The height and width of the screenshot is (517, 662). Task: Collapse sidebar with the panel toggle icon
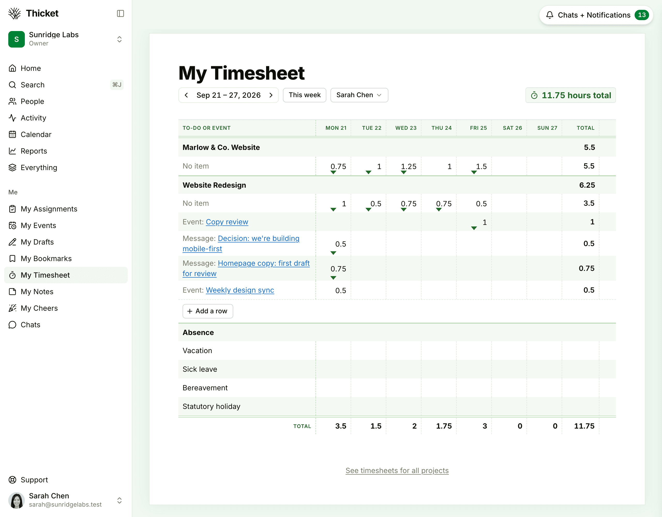coord(120,13)
